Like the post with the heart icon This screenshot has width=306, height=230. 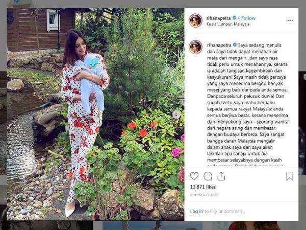point(194,176)
